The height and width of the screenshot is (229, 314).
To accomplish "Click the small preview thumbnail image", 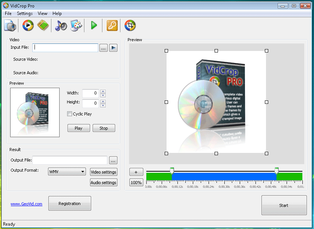I will [35, 112].
